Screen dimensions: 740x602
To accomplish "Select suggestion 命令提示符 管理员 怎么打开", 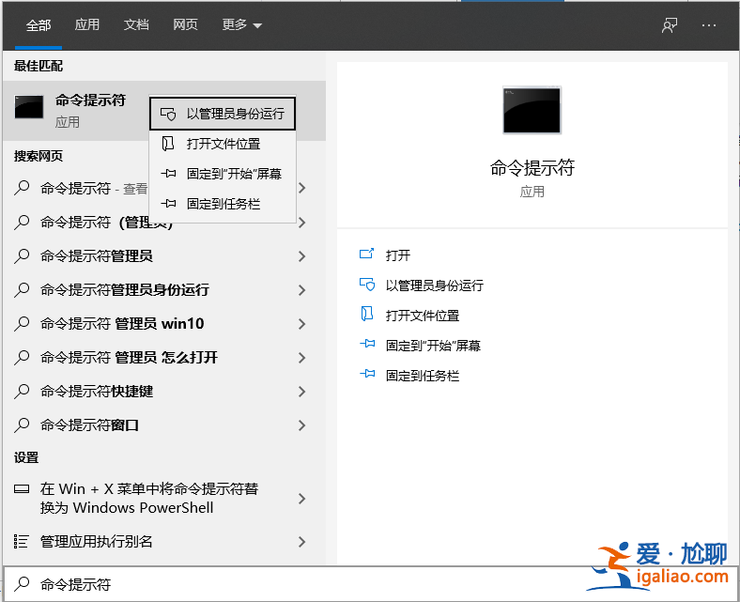I will pyautogui.click(x=129, y=358).
